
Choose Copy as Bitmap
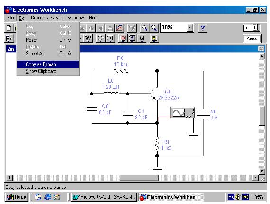(48, 64)
